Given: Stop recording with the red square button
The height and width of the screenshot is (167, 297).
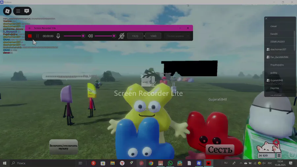Looking at the screenshot, I should click(30, 36).
